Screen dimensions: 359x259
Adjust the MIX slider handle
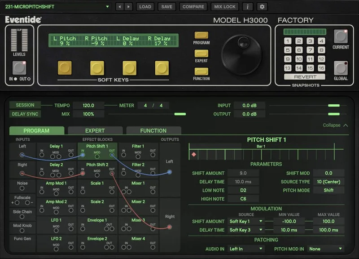(180, 114)
